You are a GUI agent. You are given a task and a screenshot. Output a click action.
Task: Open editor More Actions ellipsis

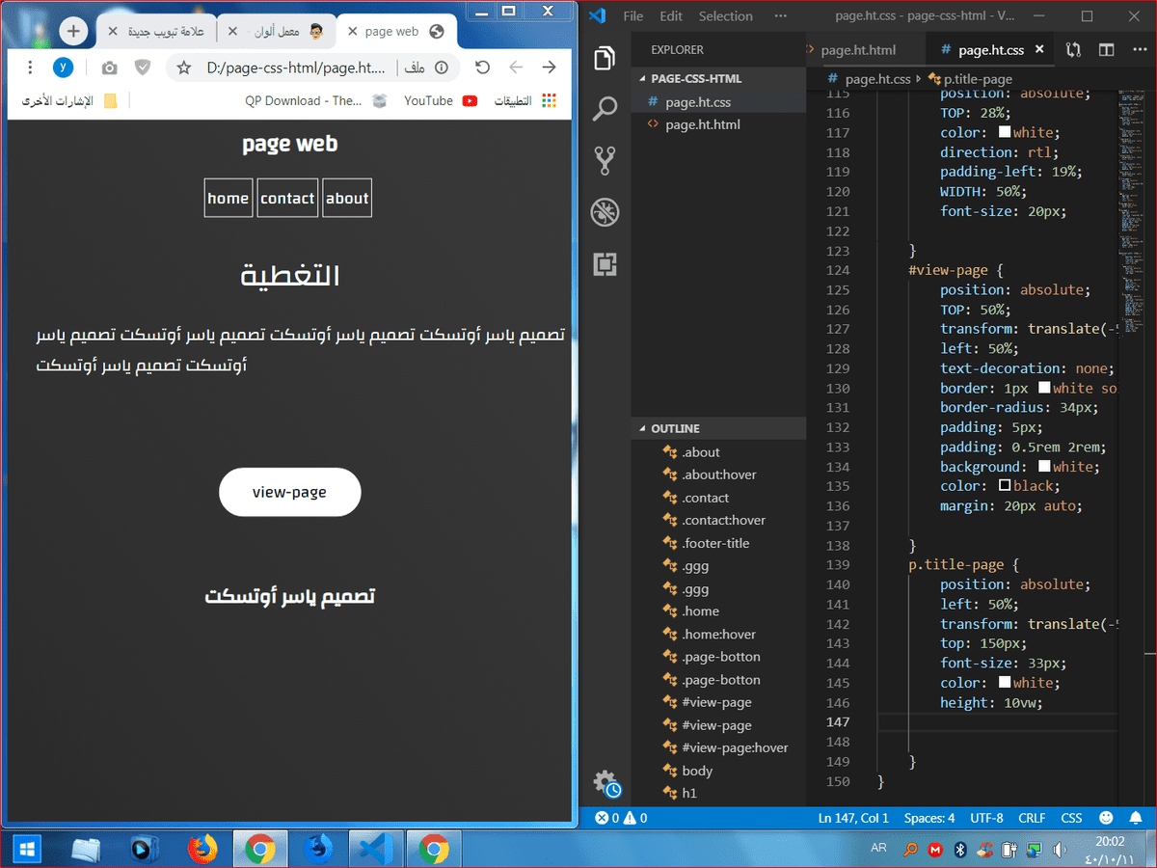(1139, 50)
